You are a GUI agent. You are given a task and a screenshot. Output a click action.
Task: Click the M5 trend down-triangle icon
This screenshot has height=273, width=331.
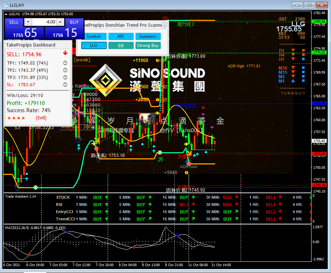[x=293, y=76]
